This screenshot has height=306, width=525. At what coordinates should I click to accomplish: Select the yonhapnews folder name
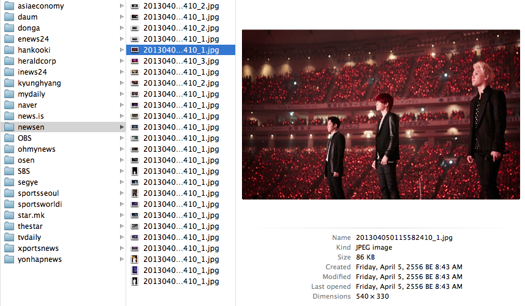click(x=40, y=259)
